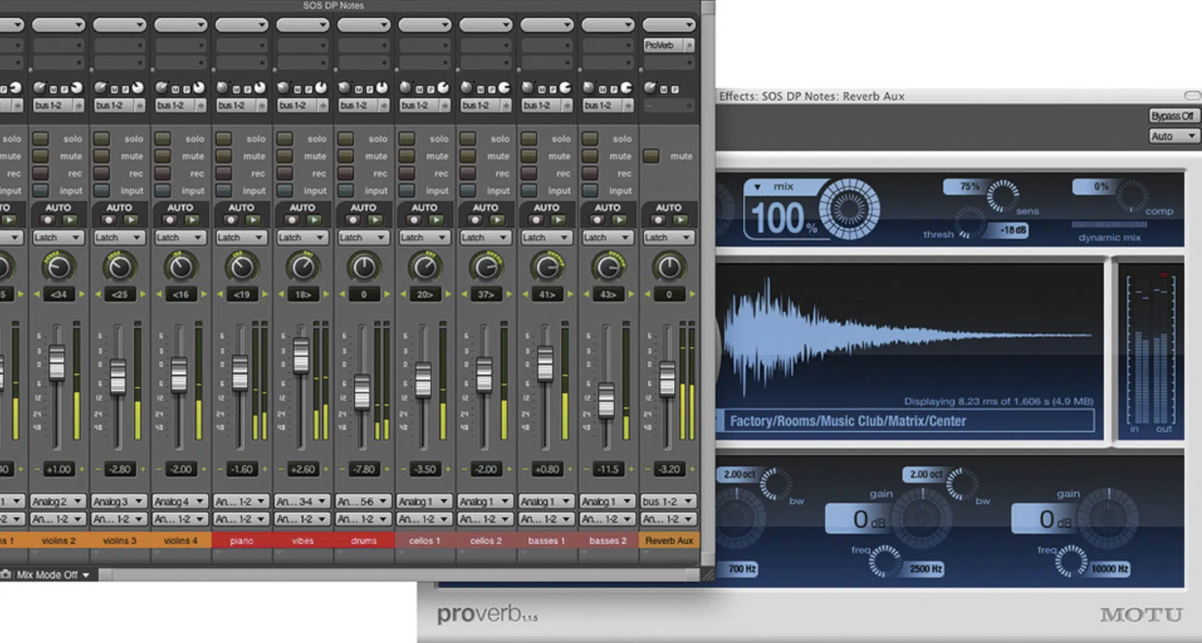The width and height of the screenshot is (1202, 643).
Task: Click the 10000 Hz frequency value
Action: pyautogui.click(x=1110, y=569)
